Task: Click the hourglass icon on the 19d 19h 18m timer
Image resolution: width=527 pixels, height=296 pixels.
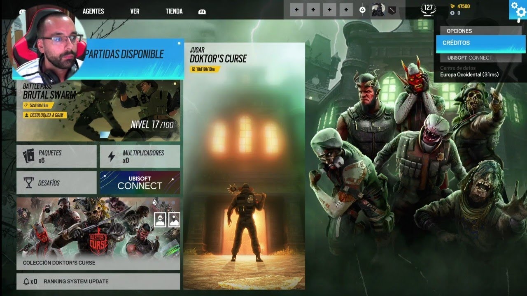Action: [x=193, y=69]
